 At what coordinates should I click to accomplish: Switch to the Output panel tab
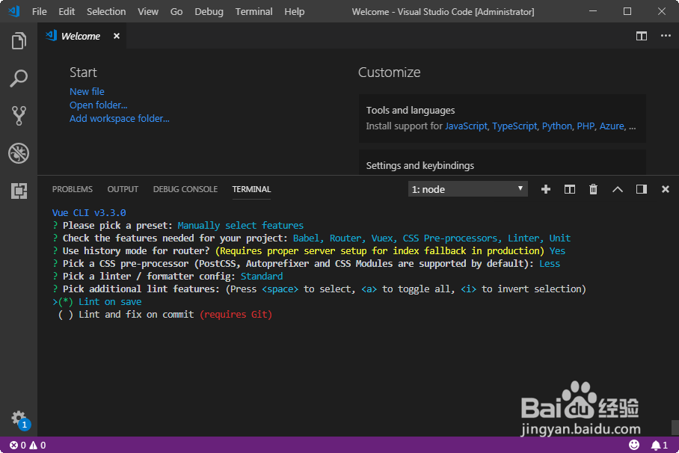coord(123,189)
